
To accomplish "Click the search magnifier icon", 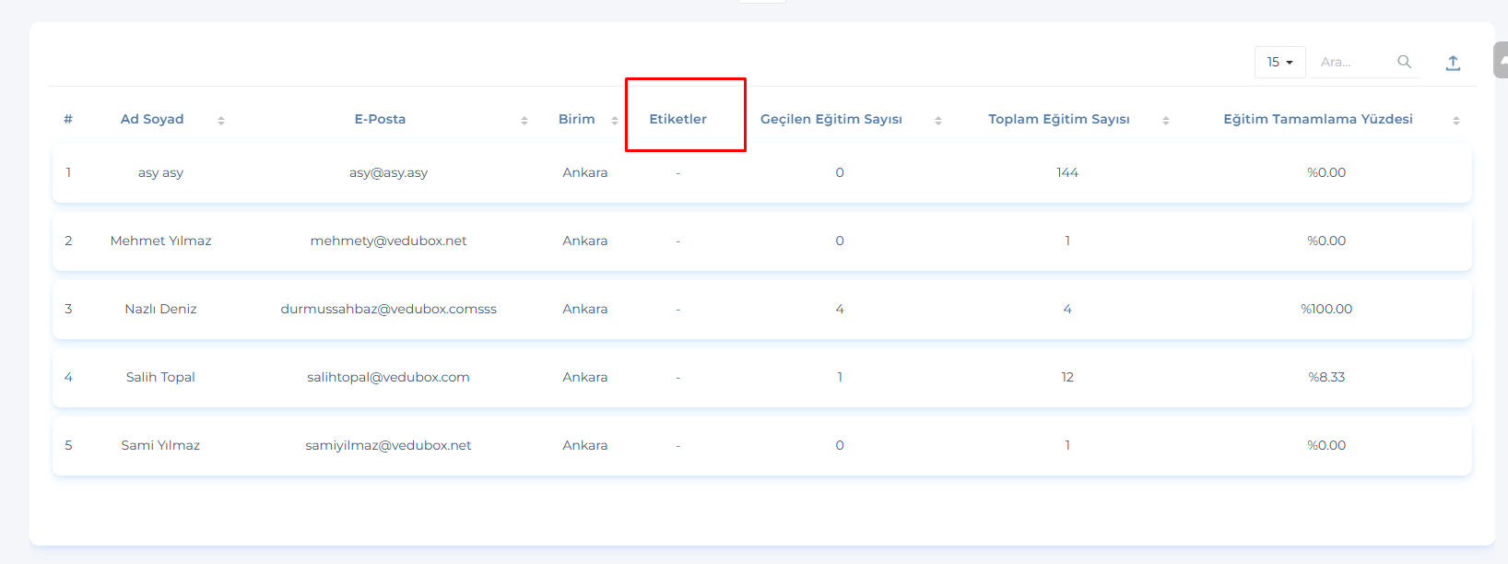I will (1404, 62).
